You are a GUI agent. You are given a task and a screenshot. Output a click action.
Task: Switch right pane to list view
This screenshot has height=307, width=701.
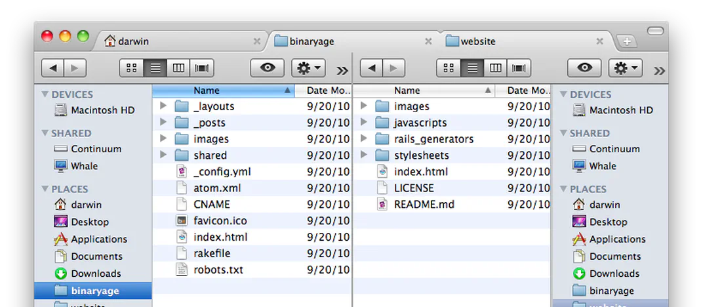[472, 68]
